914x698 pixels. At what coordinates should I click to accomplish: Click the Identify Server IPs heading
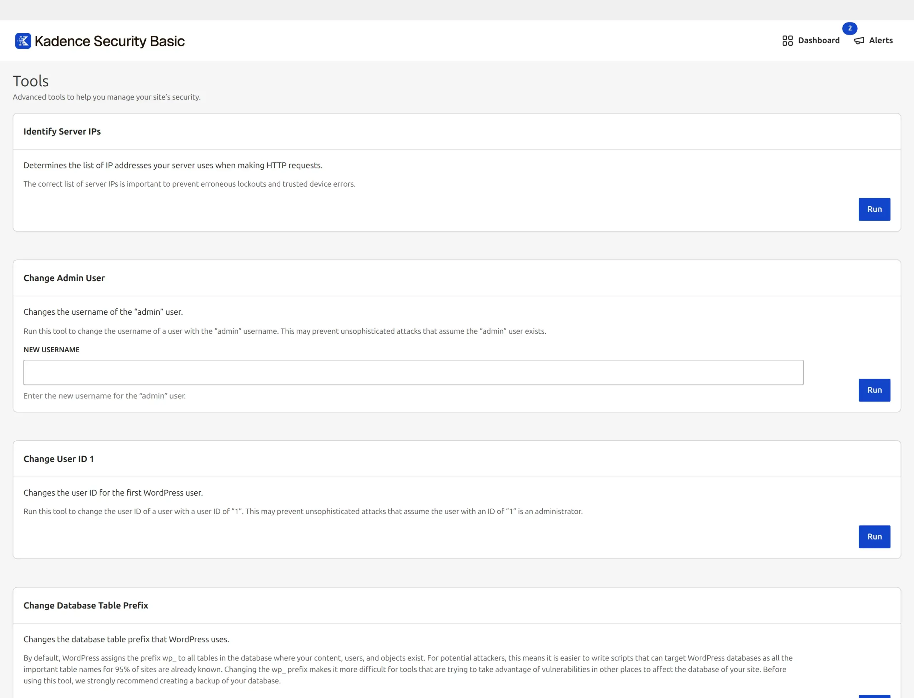(62, 131)
